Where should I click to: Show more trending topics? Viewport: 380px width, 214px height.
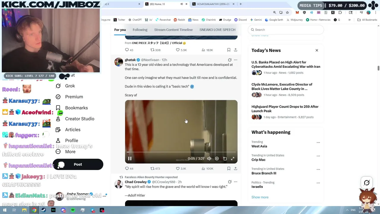pos(260,197)
